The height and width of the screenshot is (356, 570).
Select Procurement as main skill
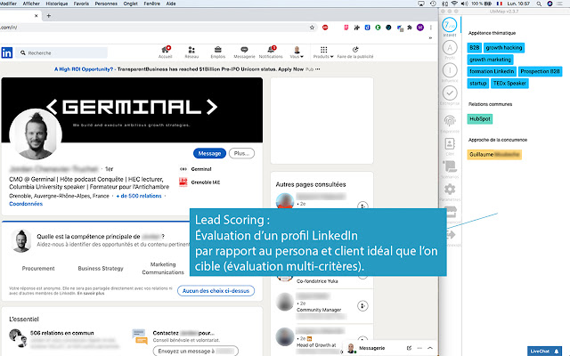pyautogui.click(x=38, y=269)
